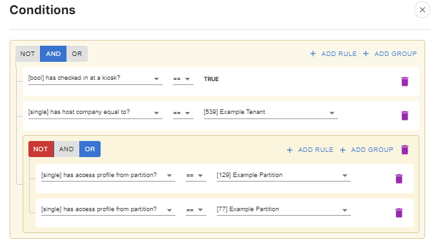Add a rule inside the nested group
Image resolution: width=438 pixels, height=244 pixels.
(x=310, y=150)
